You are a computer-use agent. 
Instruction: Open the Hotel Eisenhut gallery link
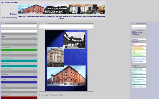pyautogui.click(x=139, y=86)
